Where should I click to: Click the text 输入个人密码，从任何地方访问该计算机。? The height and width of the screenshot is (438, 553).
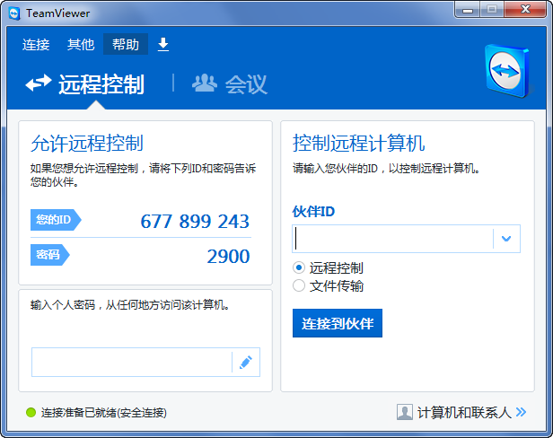point(130,304)
